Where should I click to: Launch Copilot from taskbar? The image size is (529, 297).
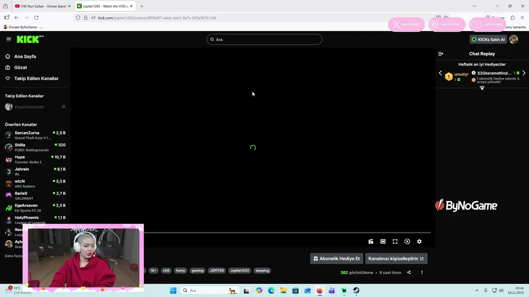click(x=259, y=290)
